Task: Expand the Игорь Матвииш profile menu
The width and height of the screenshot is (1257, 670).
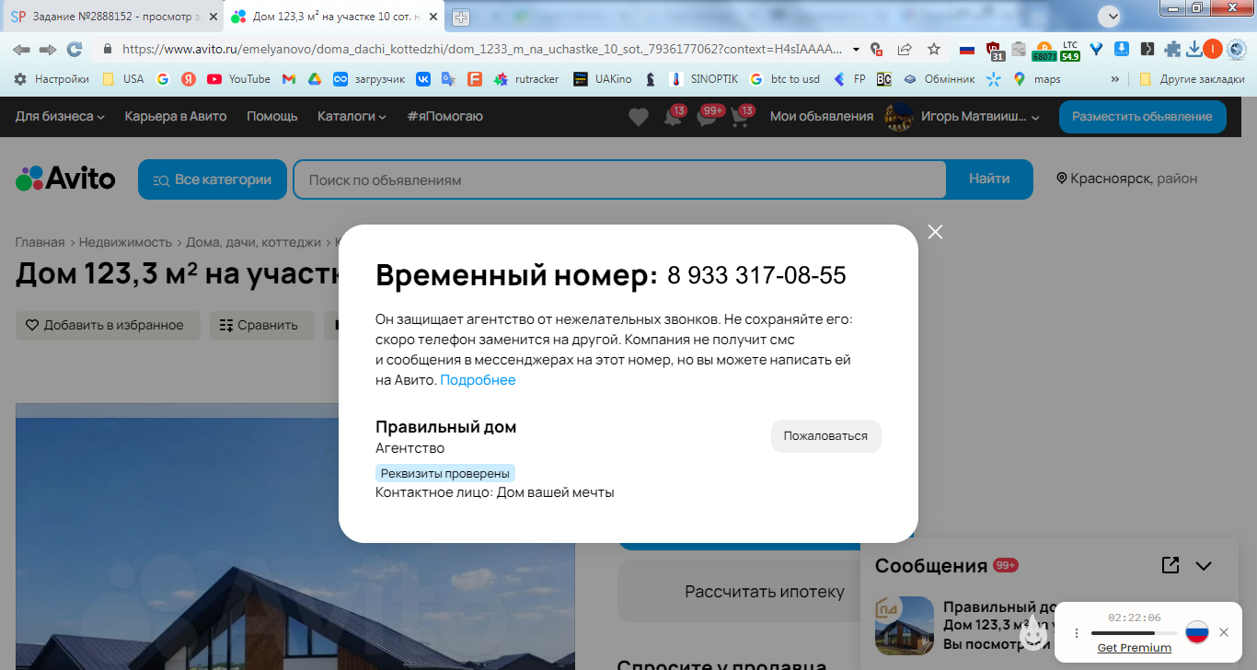Action: click(963, 116)
